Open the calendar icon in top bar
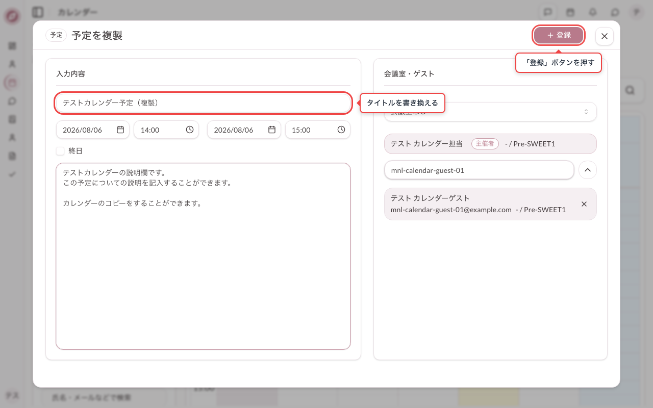The image size is (653, 408). (570, 12)
